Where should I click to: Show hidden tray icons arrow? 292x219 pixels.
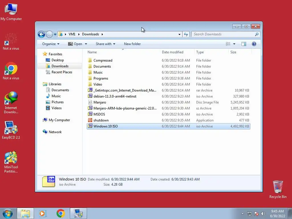click(242, 214)
